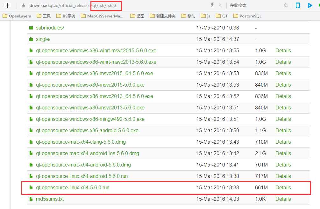Open the 新建文件夹 bookmark folder
Viewport: 320px width, 209px height.
coord(163,16)
